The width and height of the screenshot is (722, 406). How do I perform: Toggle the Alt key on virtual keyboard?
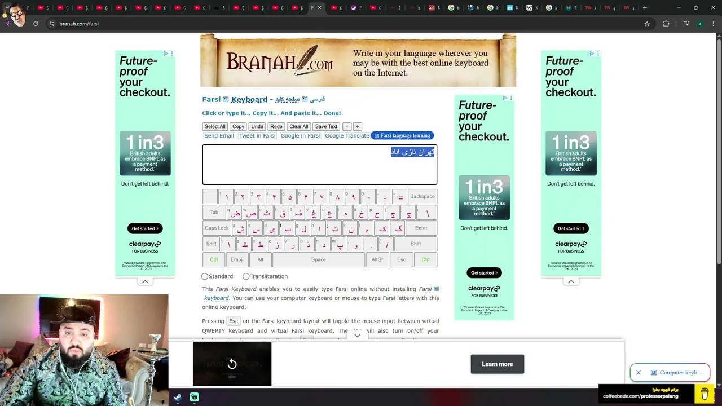coord(260,260)
